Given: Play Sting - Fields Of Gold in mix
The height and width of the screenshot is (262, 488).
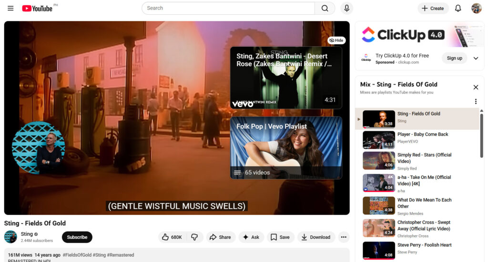Looking at the screenshot, I should (x=417, y=119).
